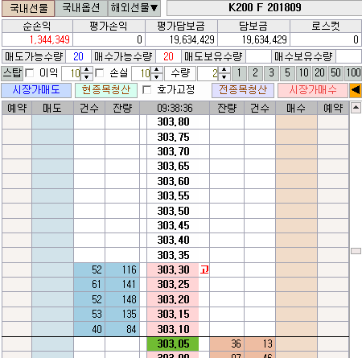Set quantity with the 2 button
Viewport: 362px width, 358px height.
(255, 73)
